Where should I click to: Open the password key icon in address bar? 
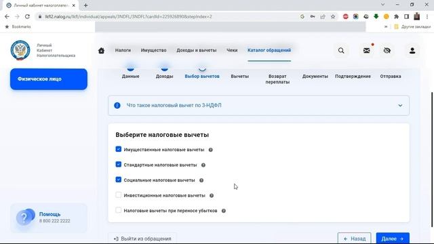point(313,16)
